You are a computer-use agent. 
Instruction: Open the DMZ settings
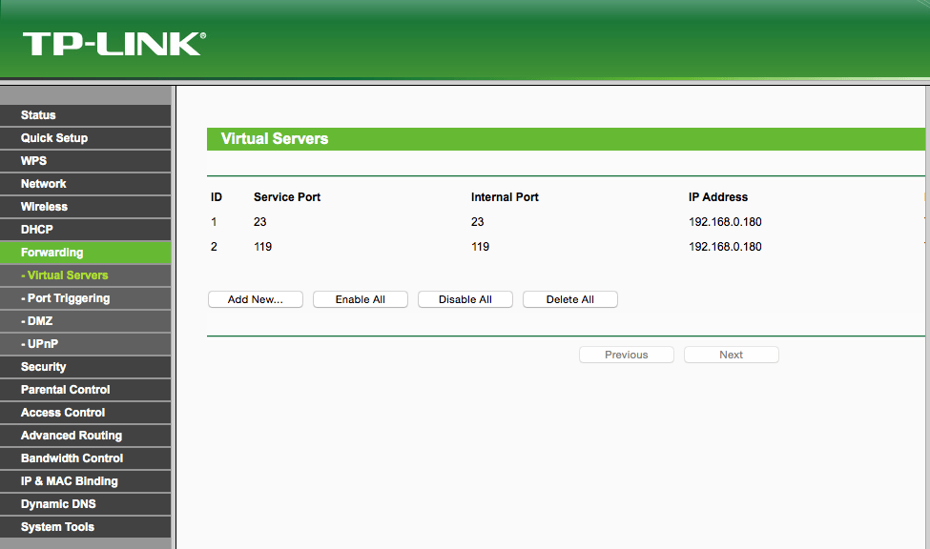point(36,320)
